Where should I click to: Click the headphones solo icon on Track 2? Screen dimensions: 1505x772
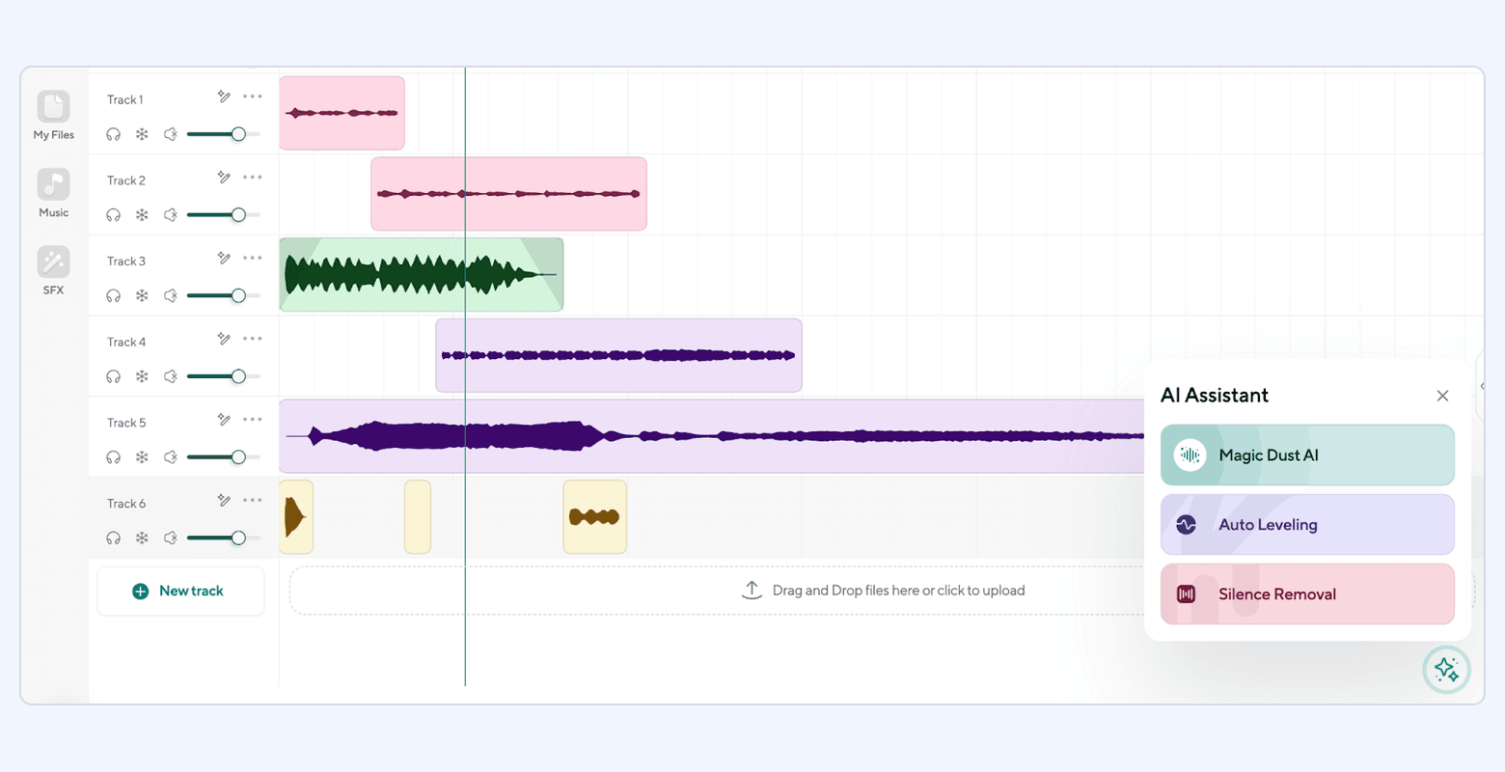(x=113, y=215)
